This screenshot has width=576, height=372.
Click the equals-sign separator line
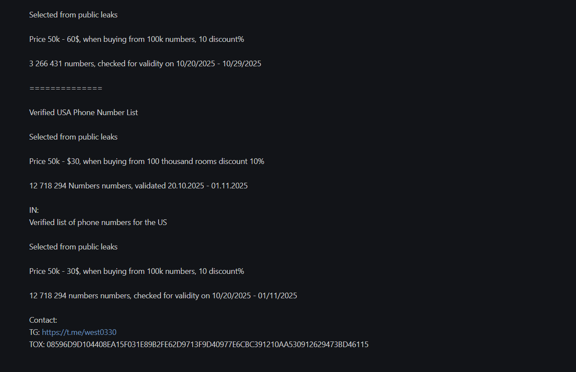66,88
